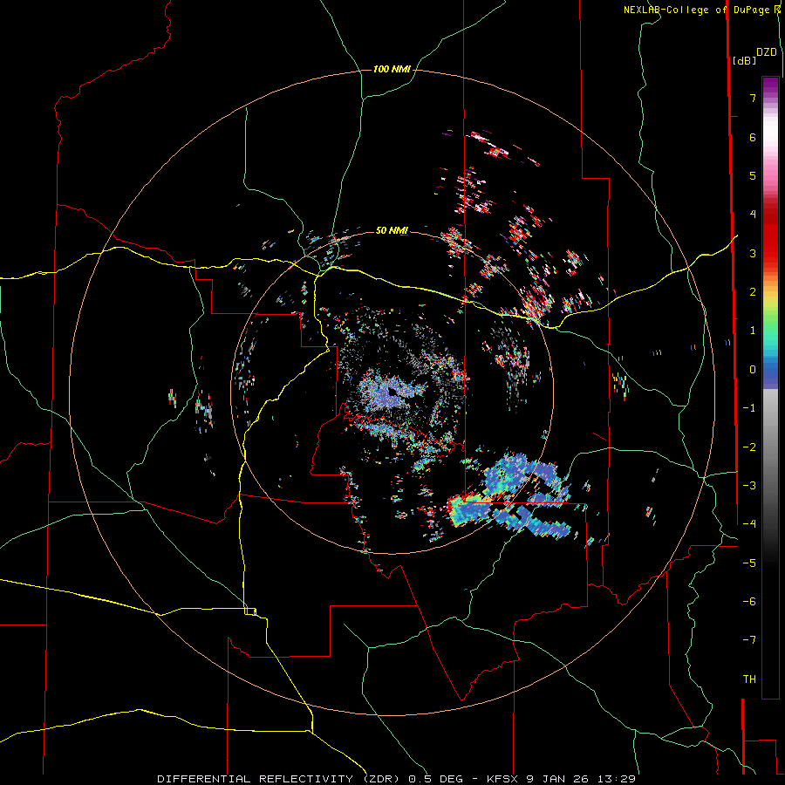Click the scale value 7 on the legend

pyautogui.click(x=753, y=98)
